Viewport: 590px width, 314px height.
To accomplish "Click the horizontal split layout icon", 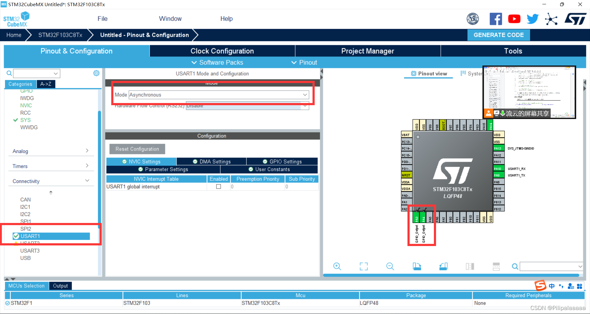I will (x=496, y=266).
